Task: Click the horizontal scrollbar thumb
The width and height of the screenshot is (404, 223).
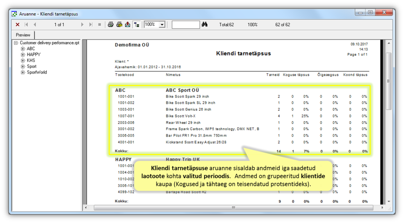Action: pos(234,207)
